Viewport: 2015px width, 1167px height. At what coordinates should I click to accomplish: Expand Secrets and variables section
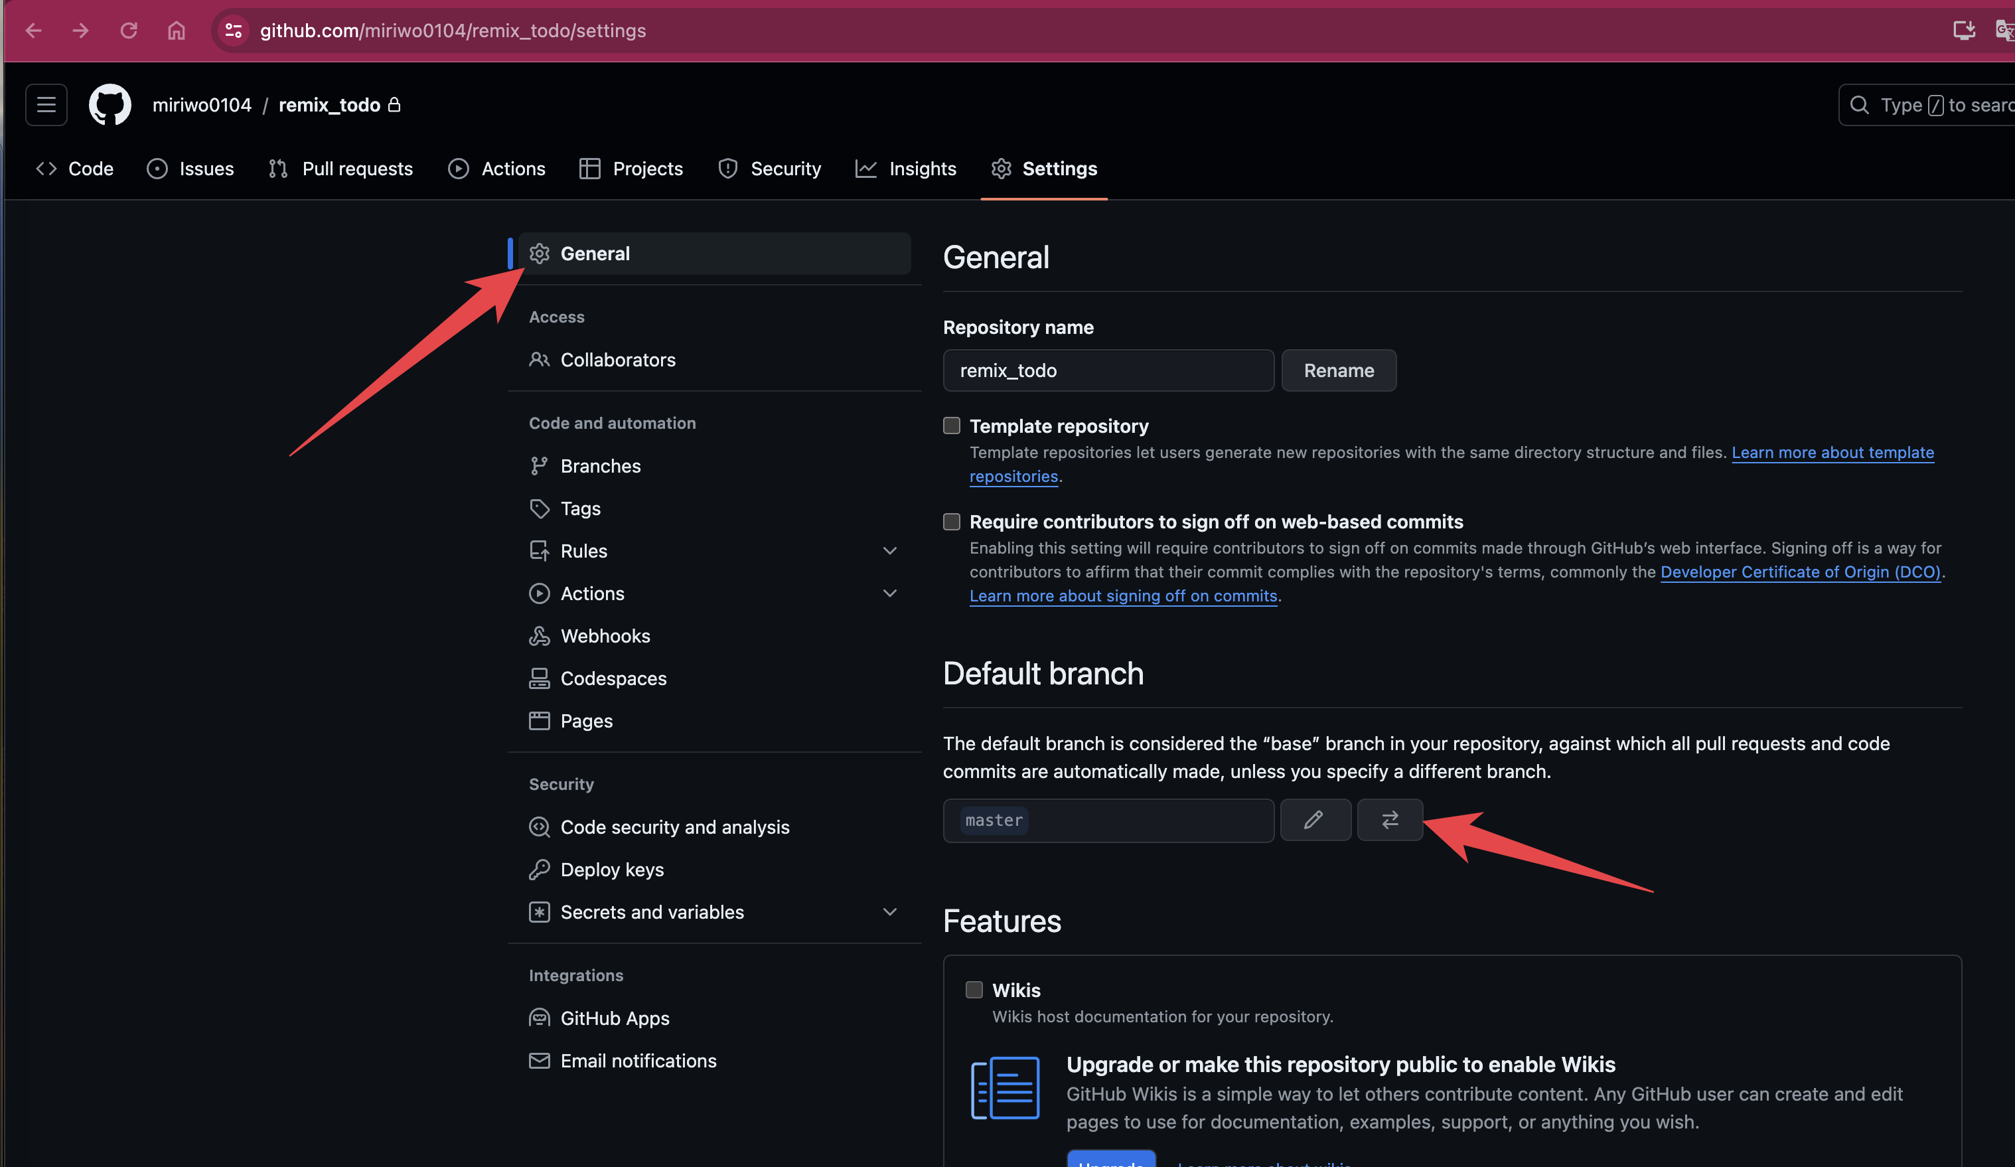click(889, 912)
